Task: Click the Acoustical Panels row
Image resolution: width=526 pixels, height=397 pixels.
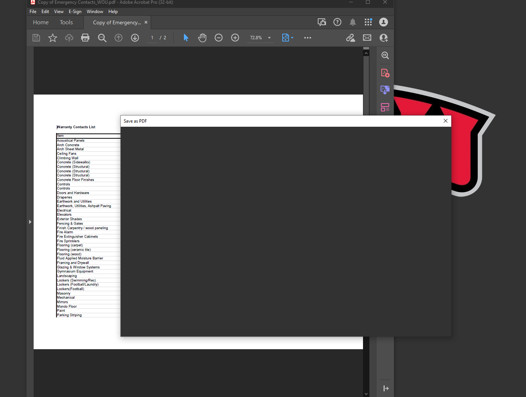Action: click(88, 141)
